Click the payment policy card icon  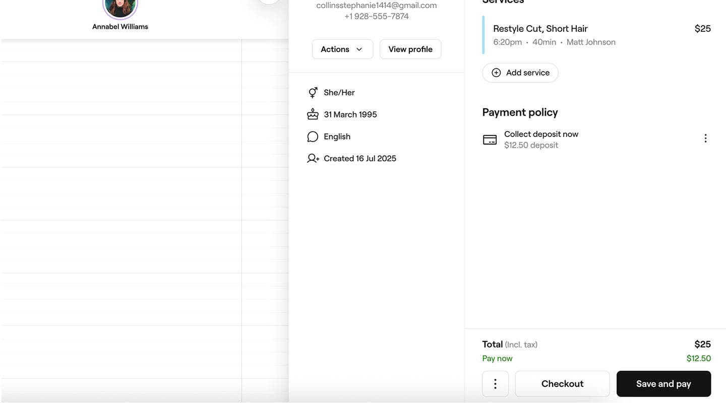click(x=490, y=140)
